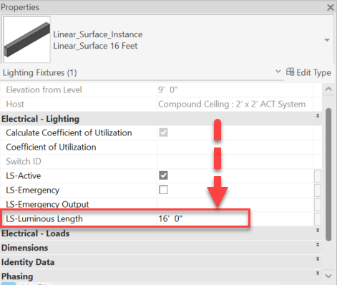The width and height of the screenshot is (337, 285).
Task: Open the Lighting Fixtures filter dropdown
Action: 278,72
